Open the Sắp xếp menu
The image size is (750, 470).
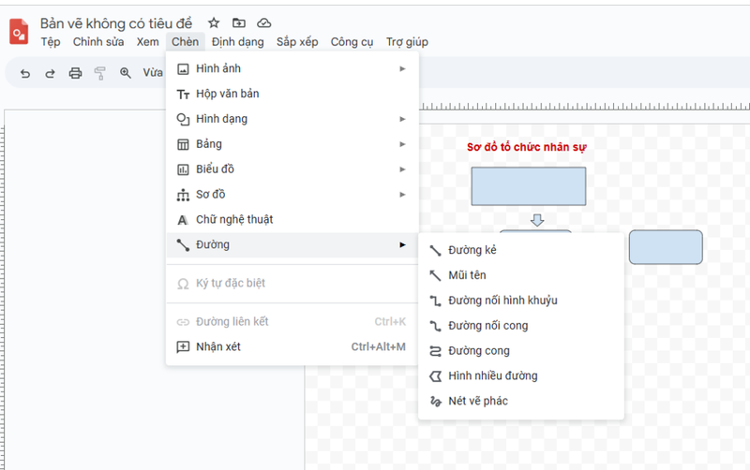(x=297, y=42)
